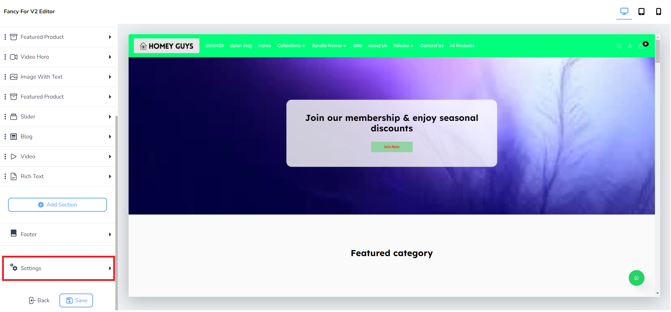This screenshot has width=671, height=312.
Task: Expand the Blog section arrow
Action: click(110, 137)
